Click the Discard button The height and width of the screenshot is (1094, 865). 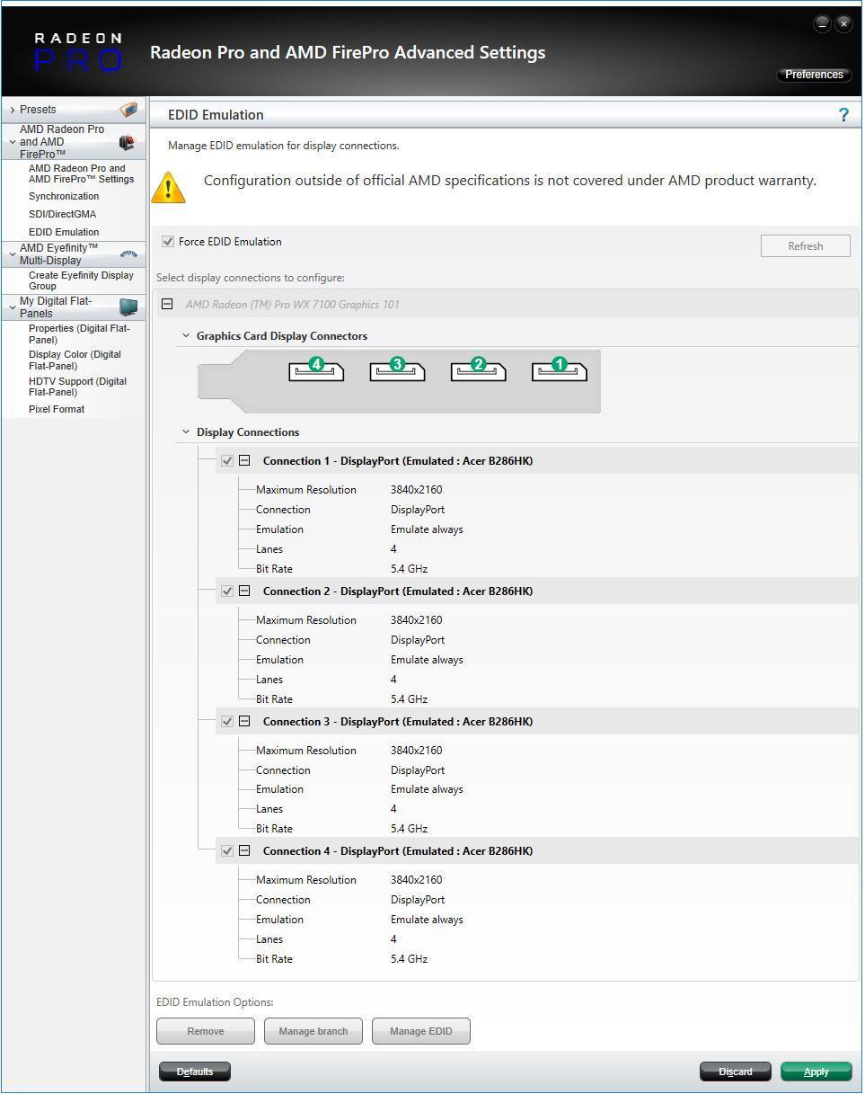coord(736,1072)
